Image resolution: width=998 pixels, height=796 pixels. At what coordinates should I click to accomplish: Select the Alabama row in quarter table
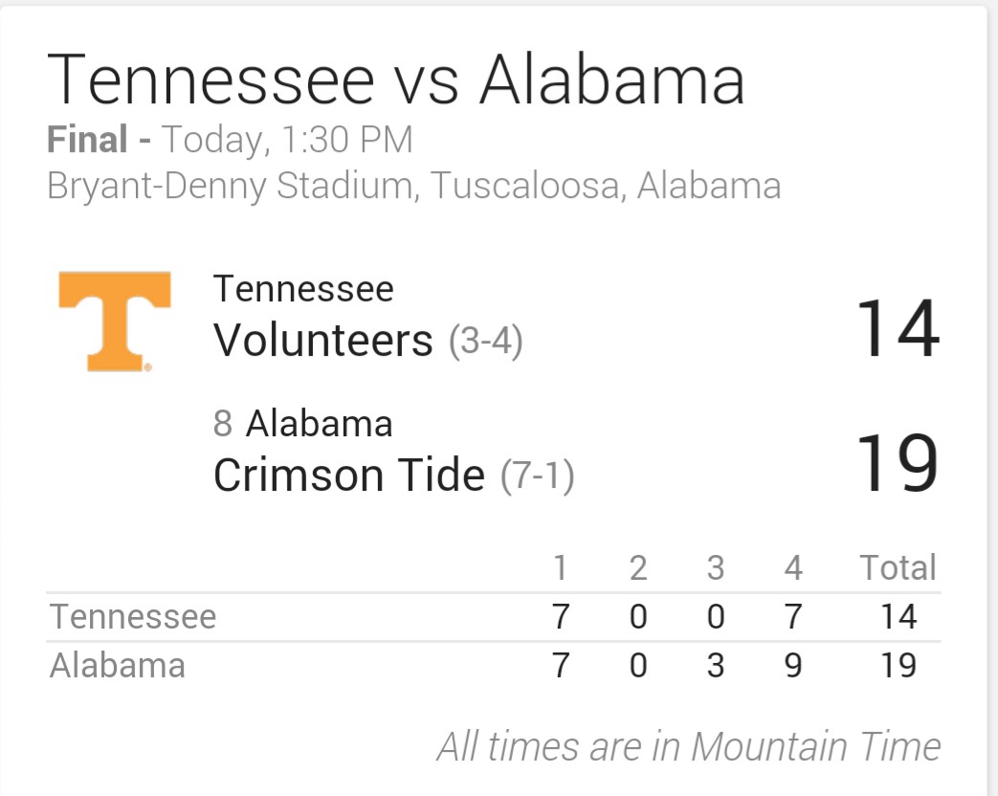tap(494, 666)
